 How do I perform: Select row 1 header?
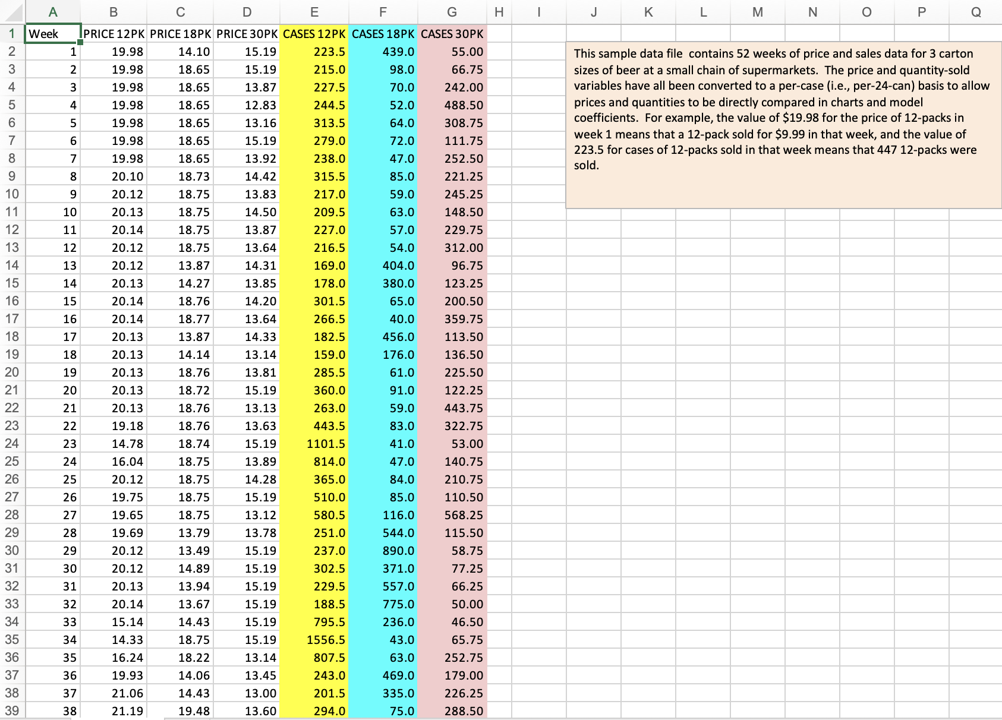click(12, 34)
